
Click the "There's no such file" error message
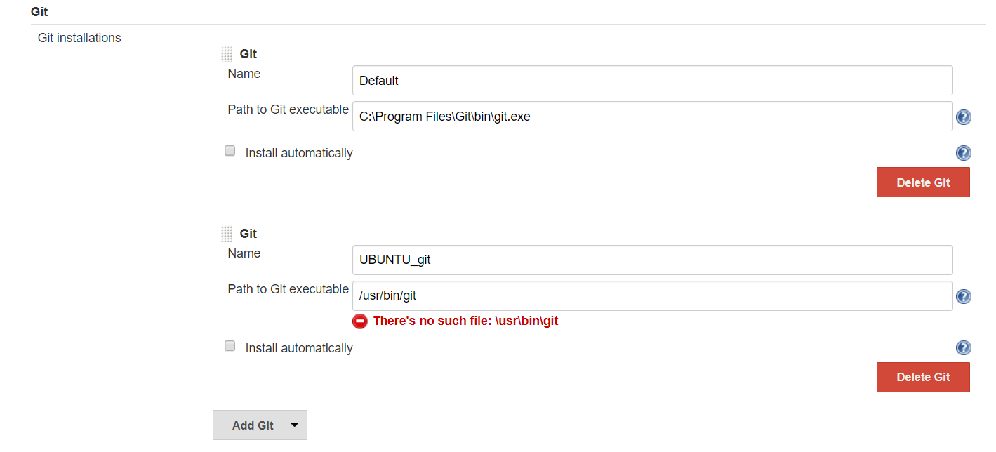coord(465,321)
